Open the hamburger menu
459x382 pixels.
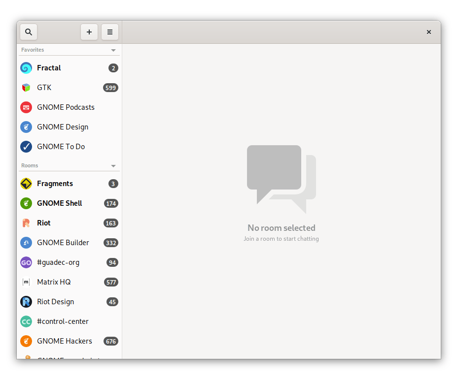tap(109, 32)
